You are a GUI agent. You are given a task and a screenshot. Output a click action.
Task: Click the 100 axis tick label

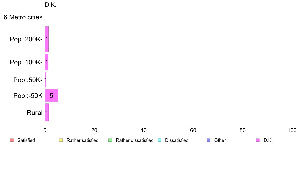tap(292, 130)
